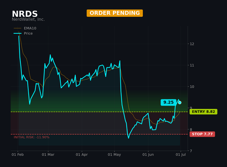Click the ORDER PENDING status badge
Screen dimensions: 227x167
(115, 13)
